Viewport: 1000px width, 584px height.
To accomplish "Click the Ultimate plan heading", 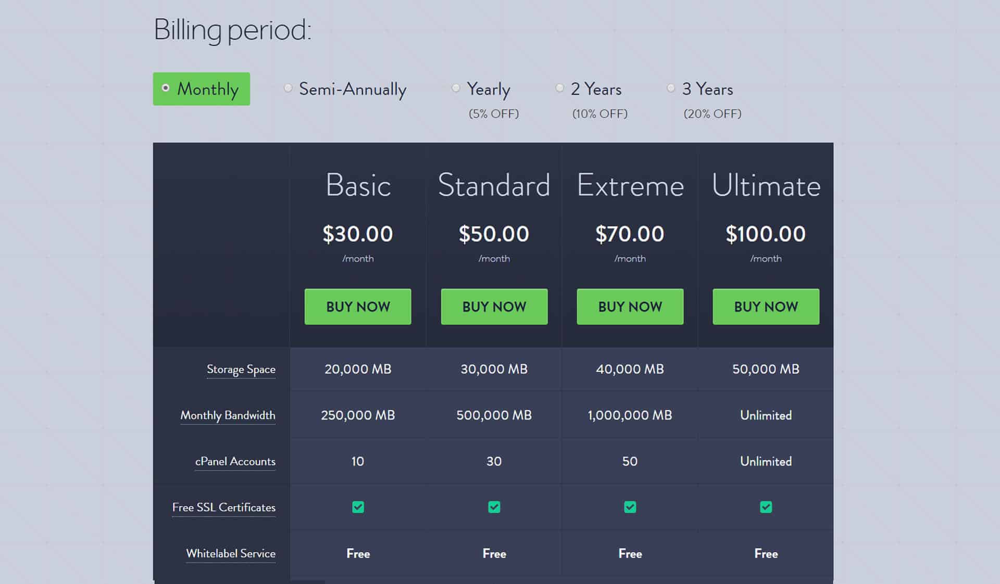I will (x=766, y=185).
